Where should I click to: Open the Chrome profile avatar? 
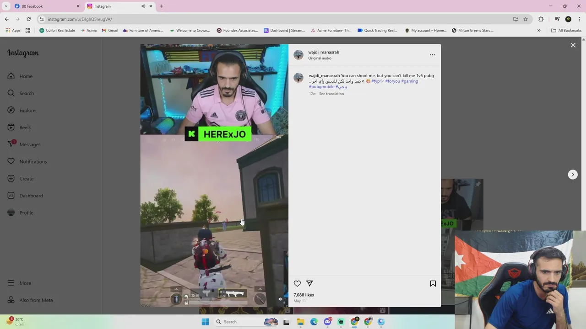568,19
